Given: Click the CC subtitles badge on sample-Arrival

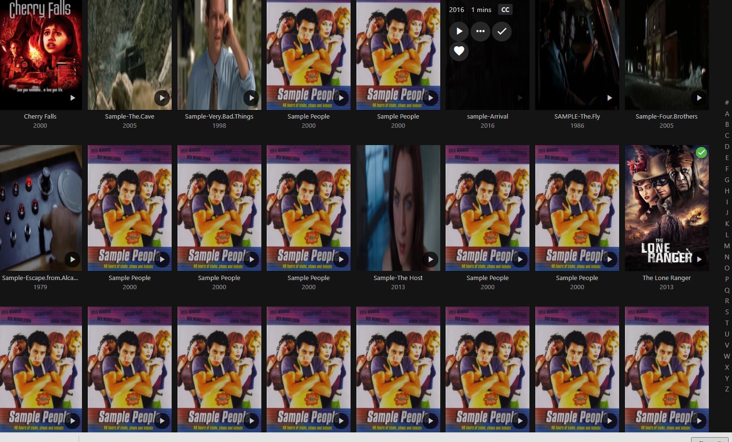Looking at the screenshot, I should 505,9.
